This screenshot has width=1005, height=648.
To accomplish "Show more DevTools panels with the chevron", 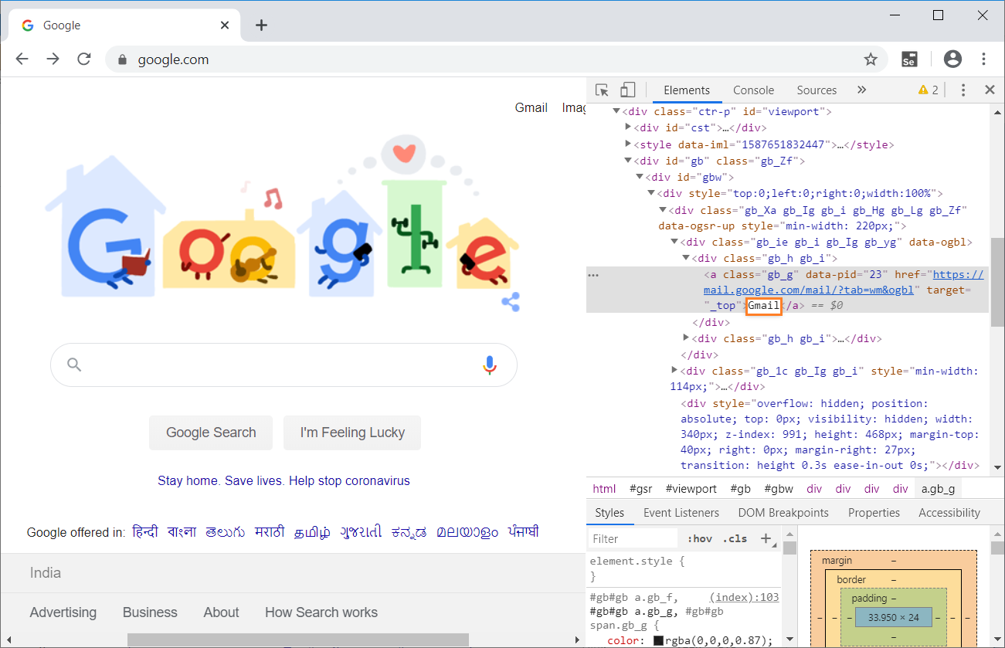I will pos(862,90).
